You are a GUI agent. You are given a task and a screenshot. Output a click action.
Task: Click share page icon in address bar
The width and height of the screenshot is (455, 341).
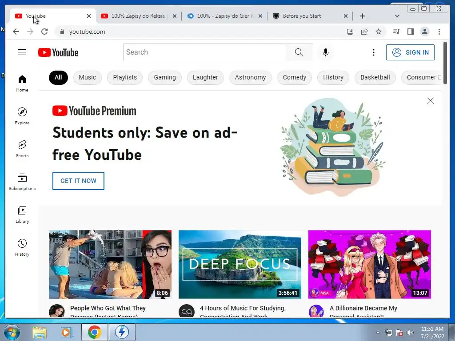364,32
